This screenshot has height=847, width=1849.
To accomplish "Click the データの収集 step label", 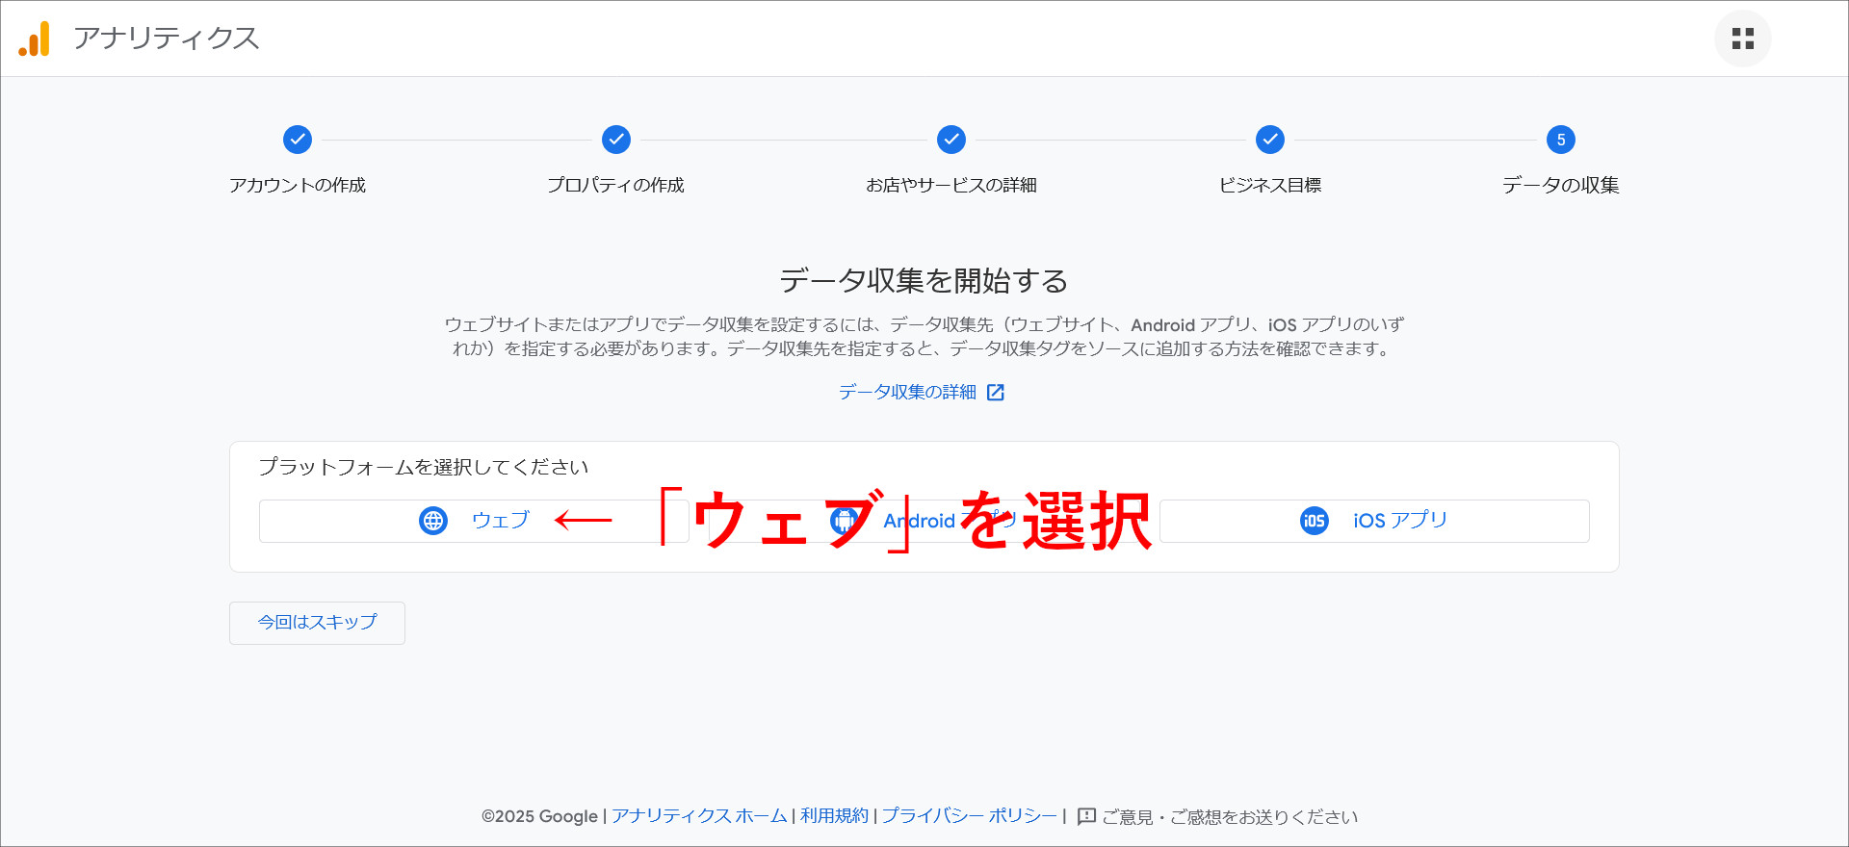I will [x=1561, y=185].
